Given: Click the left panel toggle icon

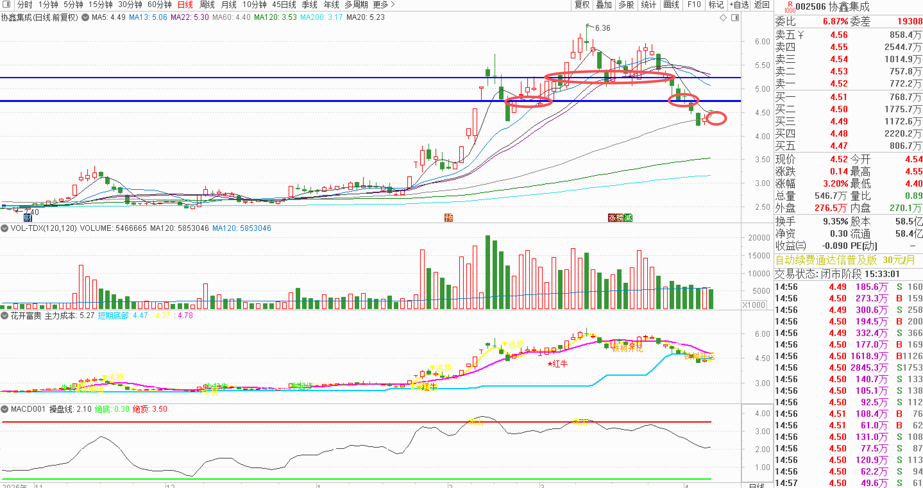Looking at the screenshot, I should (x=6, y=5).
